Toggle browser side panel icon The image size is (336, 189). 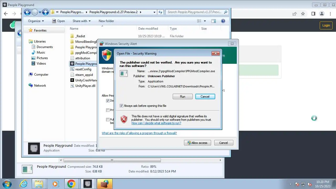coord(313,14)
